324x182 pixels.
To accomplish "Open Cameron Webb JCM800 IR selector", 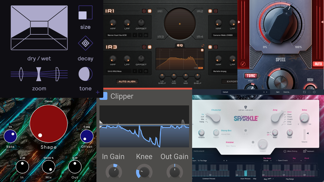I will (x=224, y=35).
